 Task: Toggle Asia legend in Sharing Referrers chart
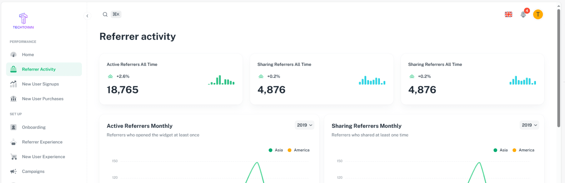[x=501, y=150]
